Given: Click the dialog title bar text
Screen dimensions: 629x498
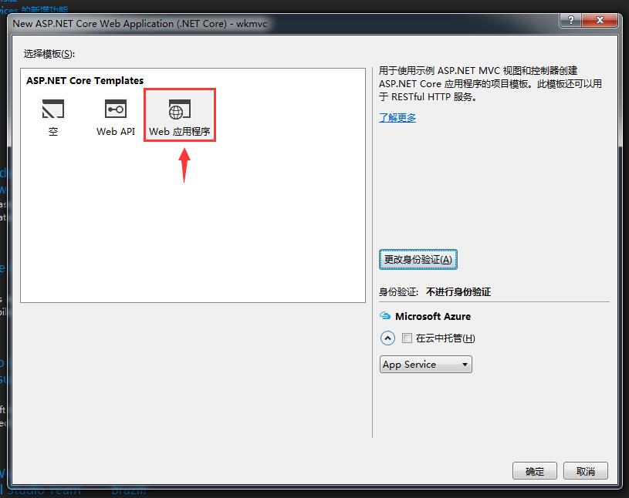Looking at the screenshot, I should (139, 23).
